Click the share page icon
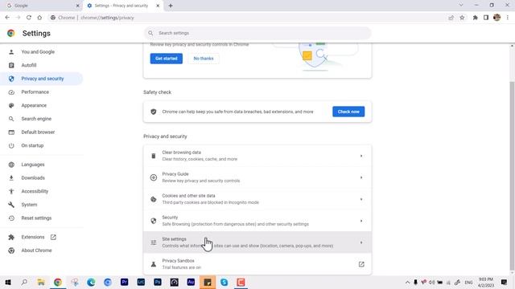The height and width of the screenshot is (289, 515). [451, 18]
